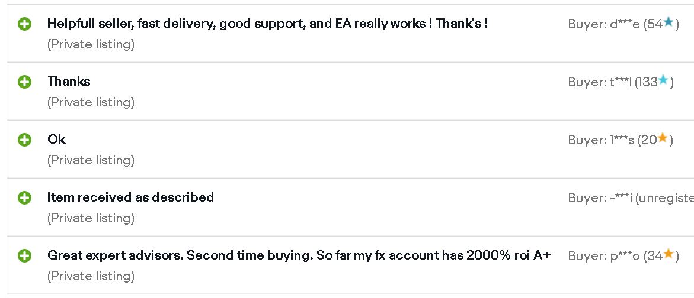Screen dimensions: 694x298
Task: Click "Great expert advisors. Second time buying" comment
Action: [299, 255]
